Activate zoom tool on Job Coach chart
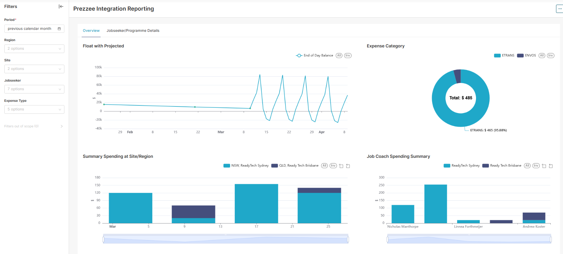This screenshot has width=563, height=254. point(544,166)
